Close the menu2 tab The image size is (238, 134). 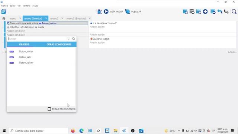(62, 18)
